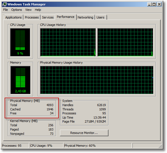Click the CPU Usage 9 % meter
This screenshot has height=153, width=167.
(20, 42)
